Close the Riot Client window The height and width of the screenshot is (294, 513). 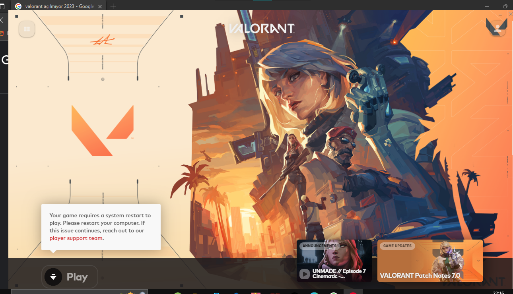511,14
